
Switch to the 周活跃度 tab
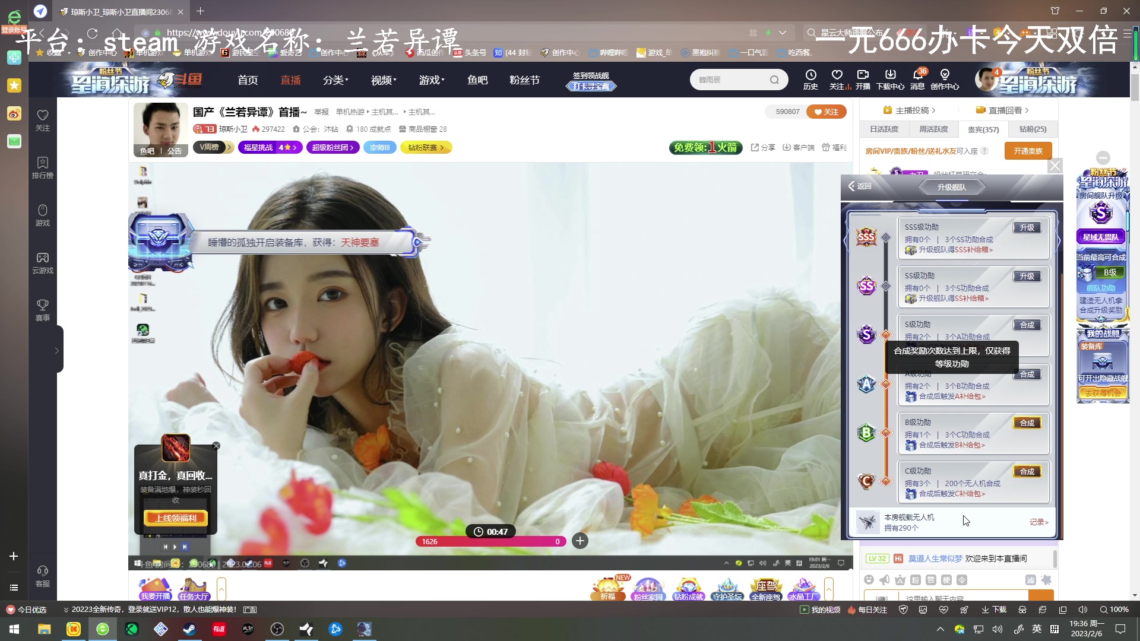coord(933,129)
